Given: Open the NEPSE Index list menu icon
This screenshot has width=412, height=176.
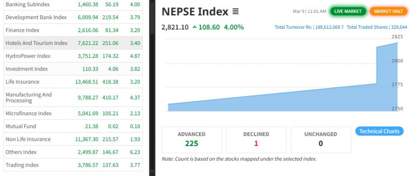Looking at the screenshot, I should 235,11.
